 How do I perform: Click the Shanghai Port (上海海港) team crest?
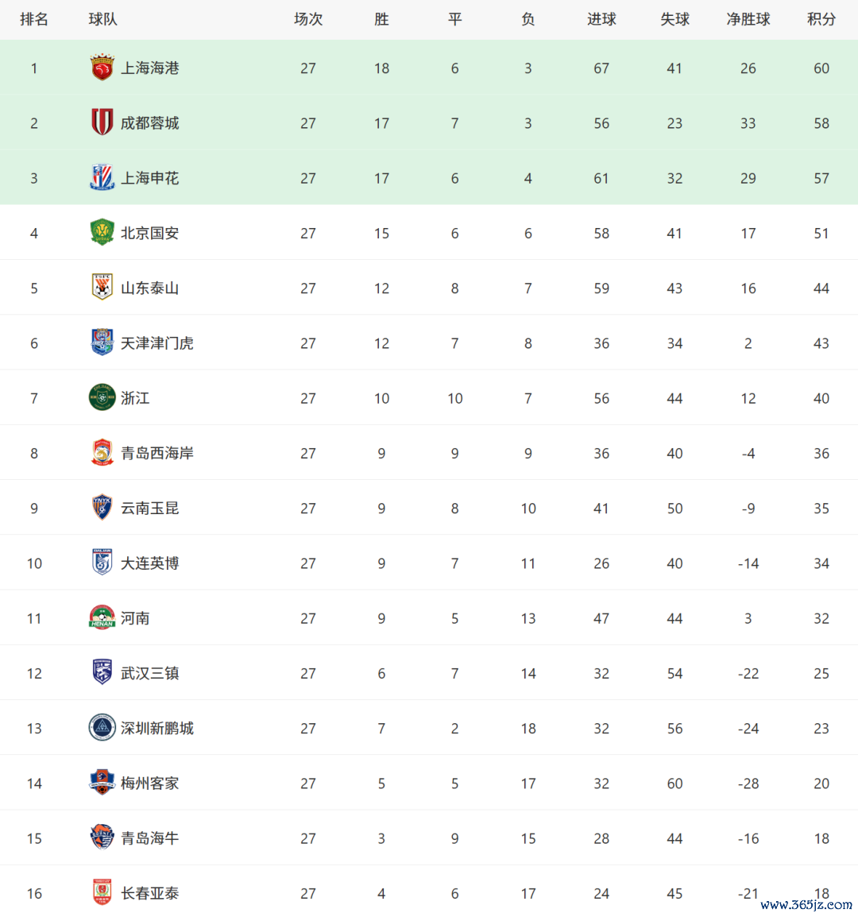pyautogui.click(x=102, y=68)
